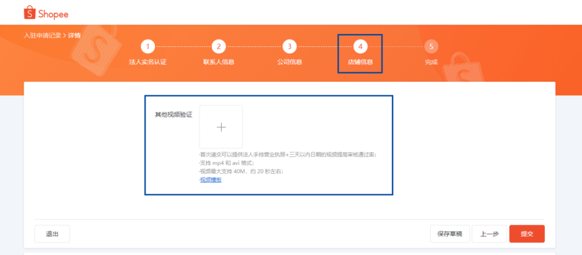Click the 其他视频验证 label

[174, 115]
